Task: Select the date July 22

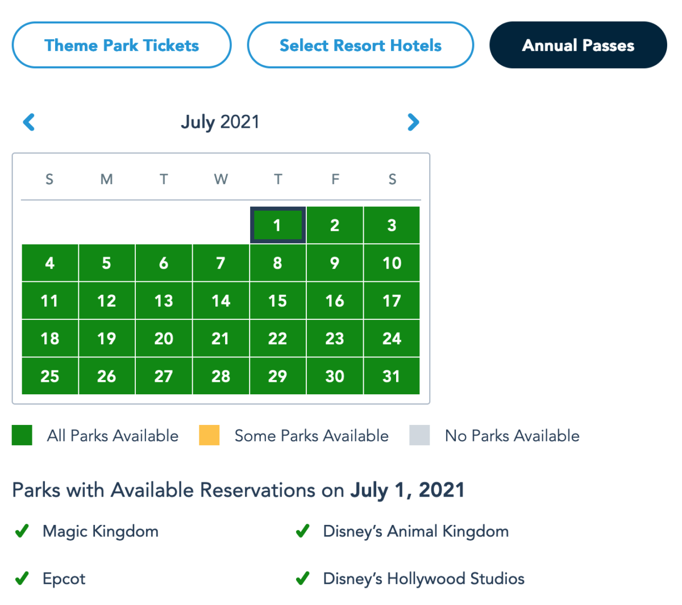Action: click(x=277, y=339)
